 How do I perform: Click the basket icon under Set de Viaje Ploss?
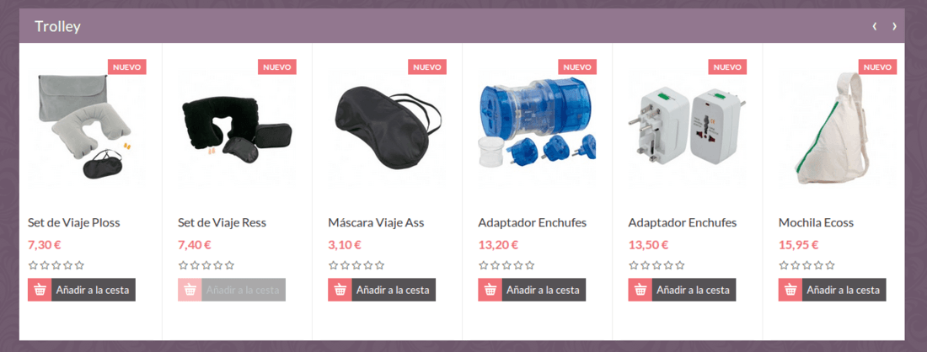(x=40, y=290)
